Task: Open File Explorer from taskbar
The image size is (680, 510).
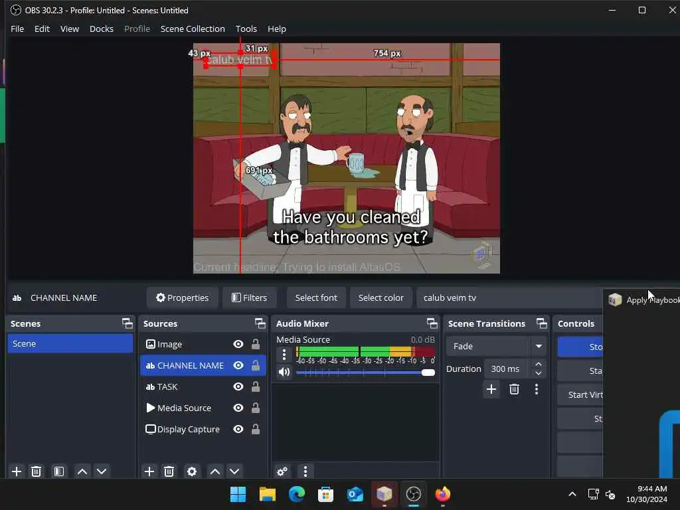Action: (x=268, y=494)
